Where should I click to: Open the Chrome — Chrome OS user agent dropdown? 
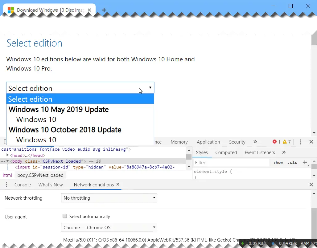click(109, 227)
